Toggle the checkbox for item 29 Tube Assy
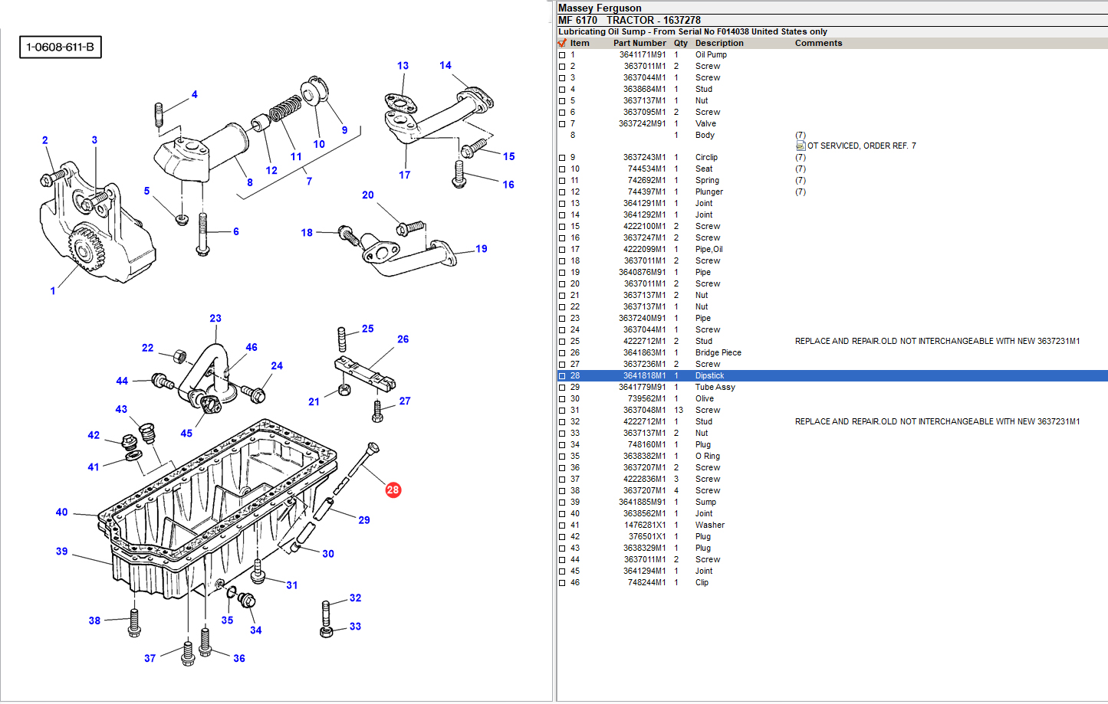The height and width of the screenshot is (704, 1108). pyautogui.click(x=562, y=388)
